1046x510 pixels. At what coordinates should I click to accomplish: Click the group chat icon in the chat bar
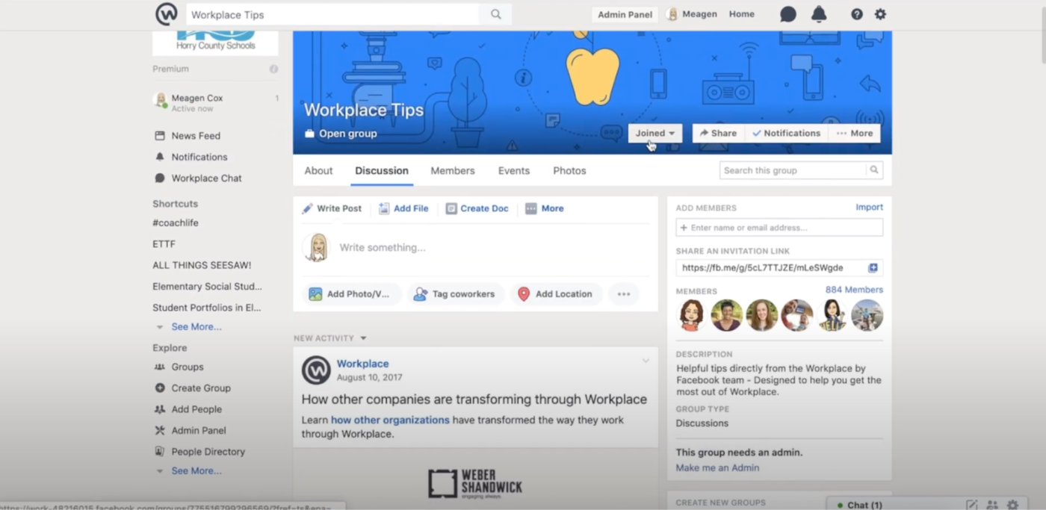point(992,506)
